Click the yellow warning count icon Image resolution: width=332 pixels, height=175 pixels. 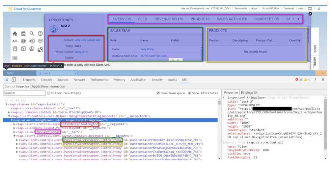click(305, 79)
